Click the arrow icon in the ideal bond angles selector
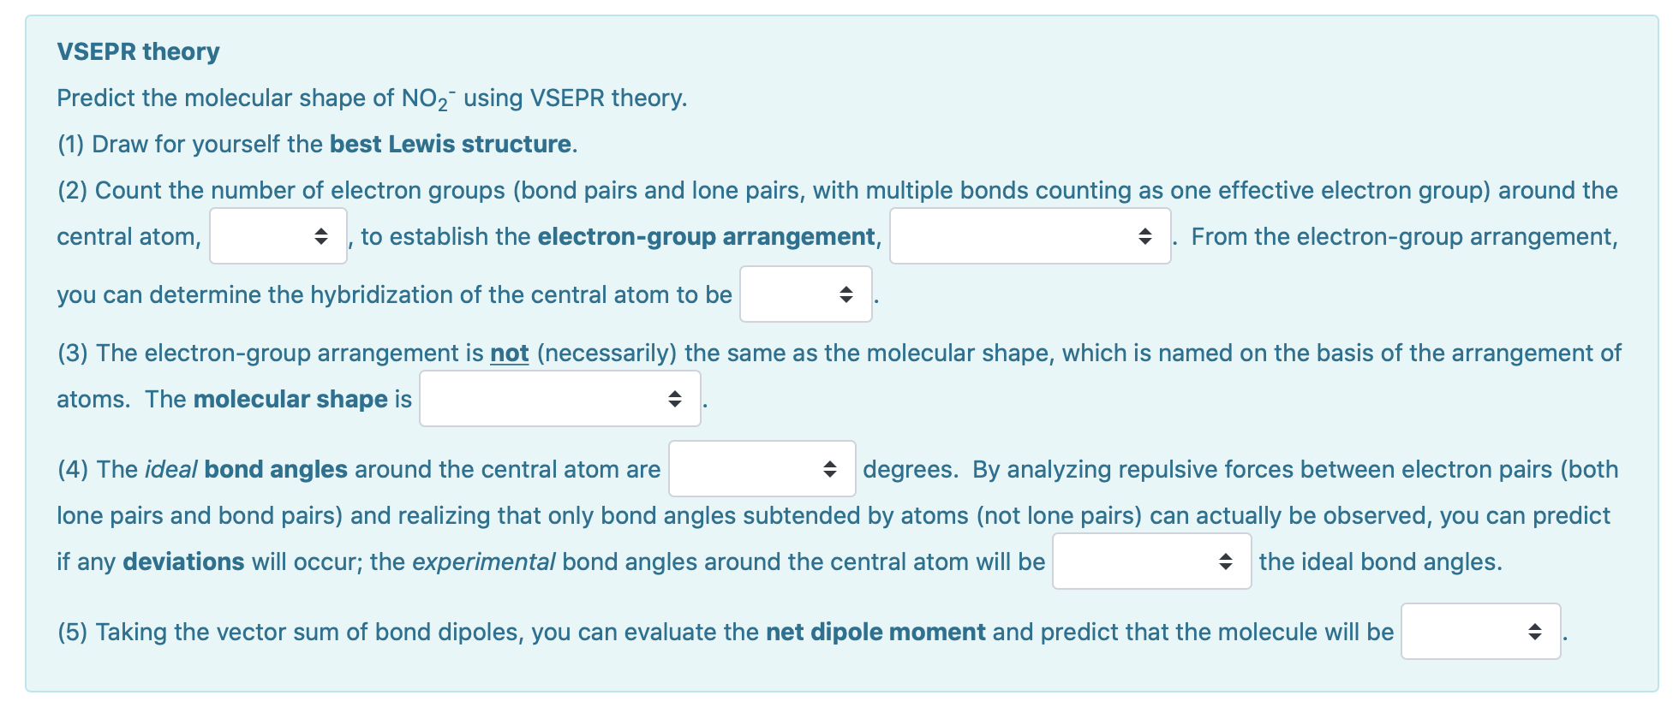The height and width of the screenshot is (707, 1679). point(829,469)
